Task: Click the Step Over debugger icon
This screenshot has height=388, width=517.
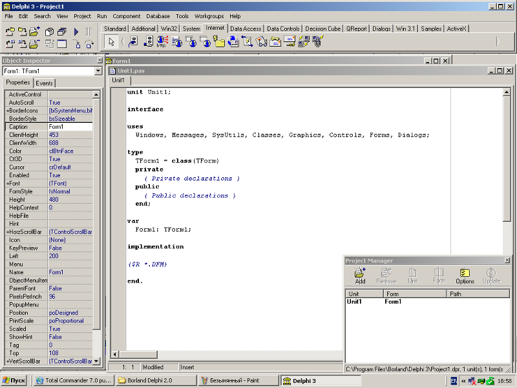Action: click(89, 43)
